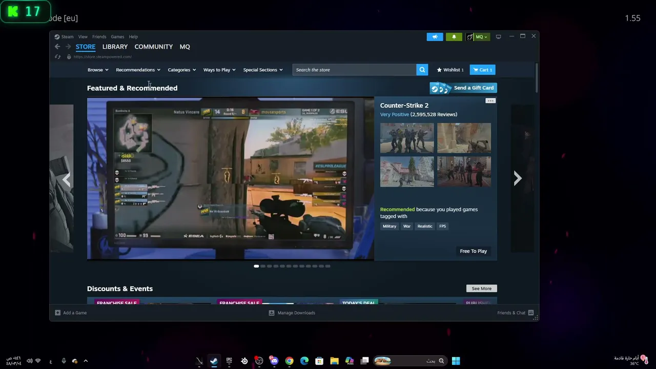This screenshot has width=656, height=369.
Task: Open Epic Games Launcher from the taskbar
Action: (x=229, y=361)
